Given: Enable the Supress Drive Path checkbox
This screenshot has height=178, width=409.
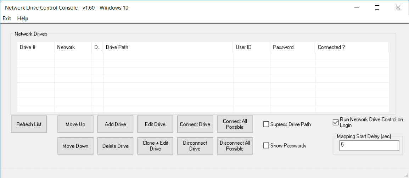Looking at the screenshot, I should [x=266, y=124].
